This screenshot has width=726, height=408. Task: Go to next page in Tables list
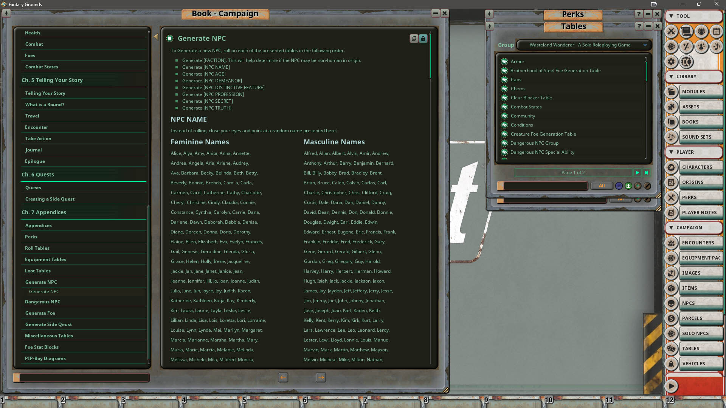[x=638, y=173]
